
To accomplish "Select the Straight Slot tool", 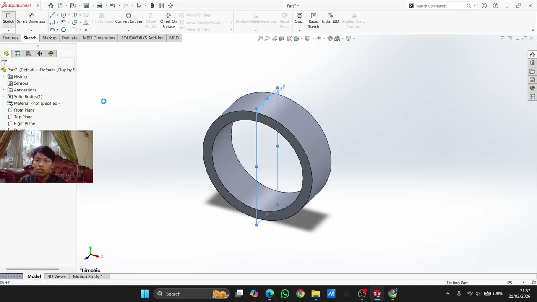I will coord(52,30).
